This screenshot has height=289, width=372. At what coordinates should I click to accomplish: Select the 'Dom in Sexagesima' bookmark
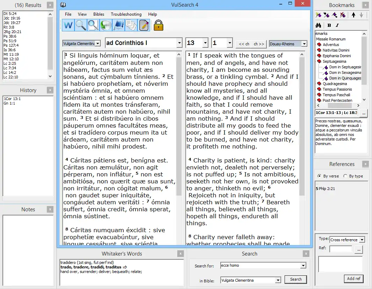[x=345, y=73]
